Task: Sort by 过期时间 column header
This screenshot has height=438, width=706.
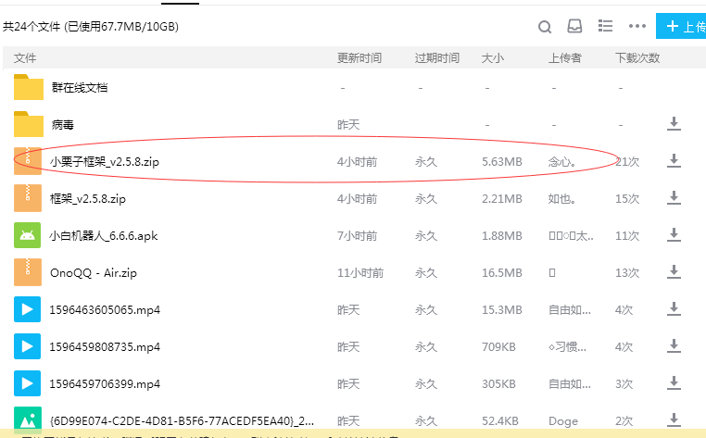Action: tap(436, 58)
